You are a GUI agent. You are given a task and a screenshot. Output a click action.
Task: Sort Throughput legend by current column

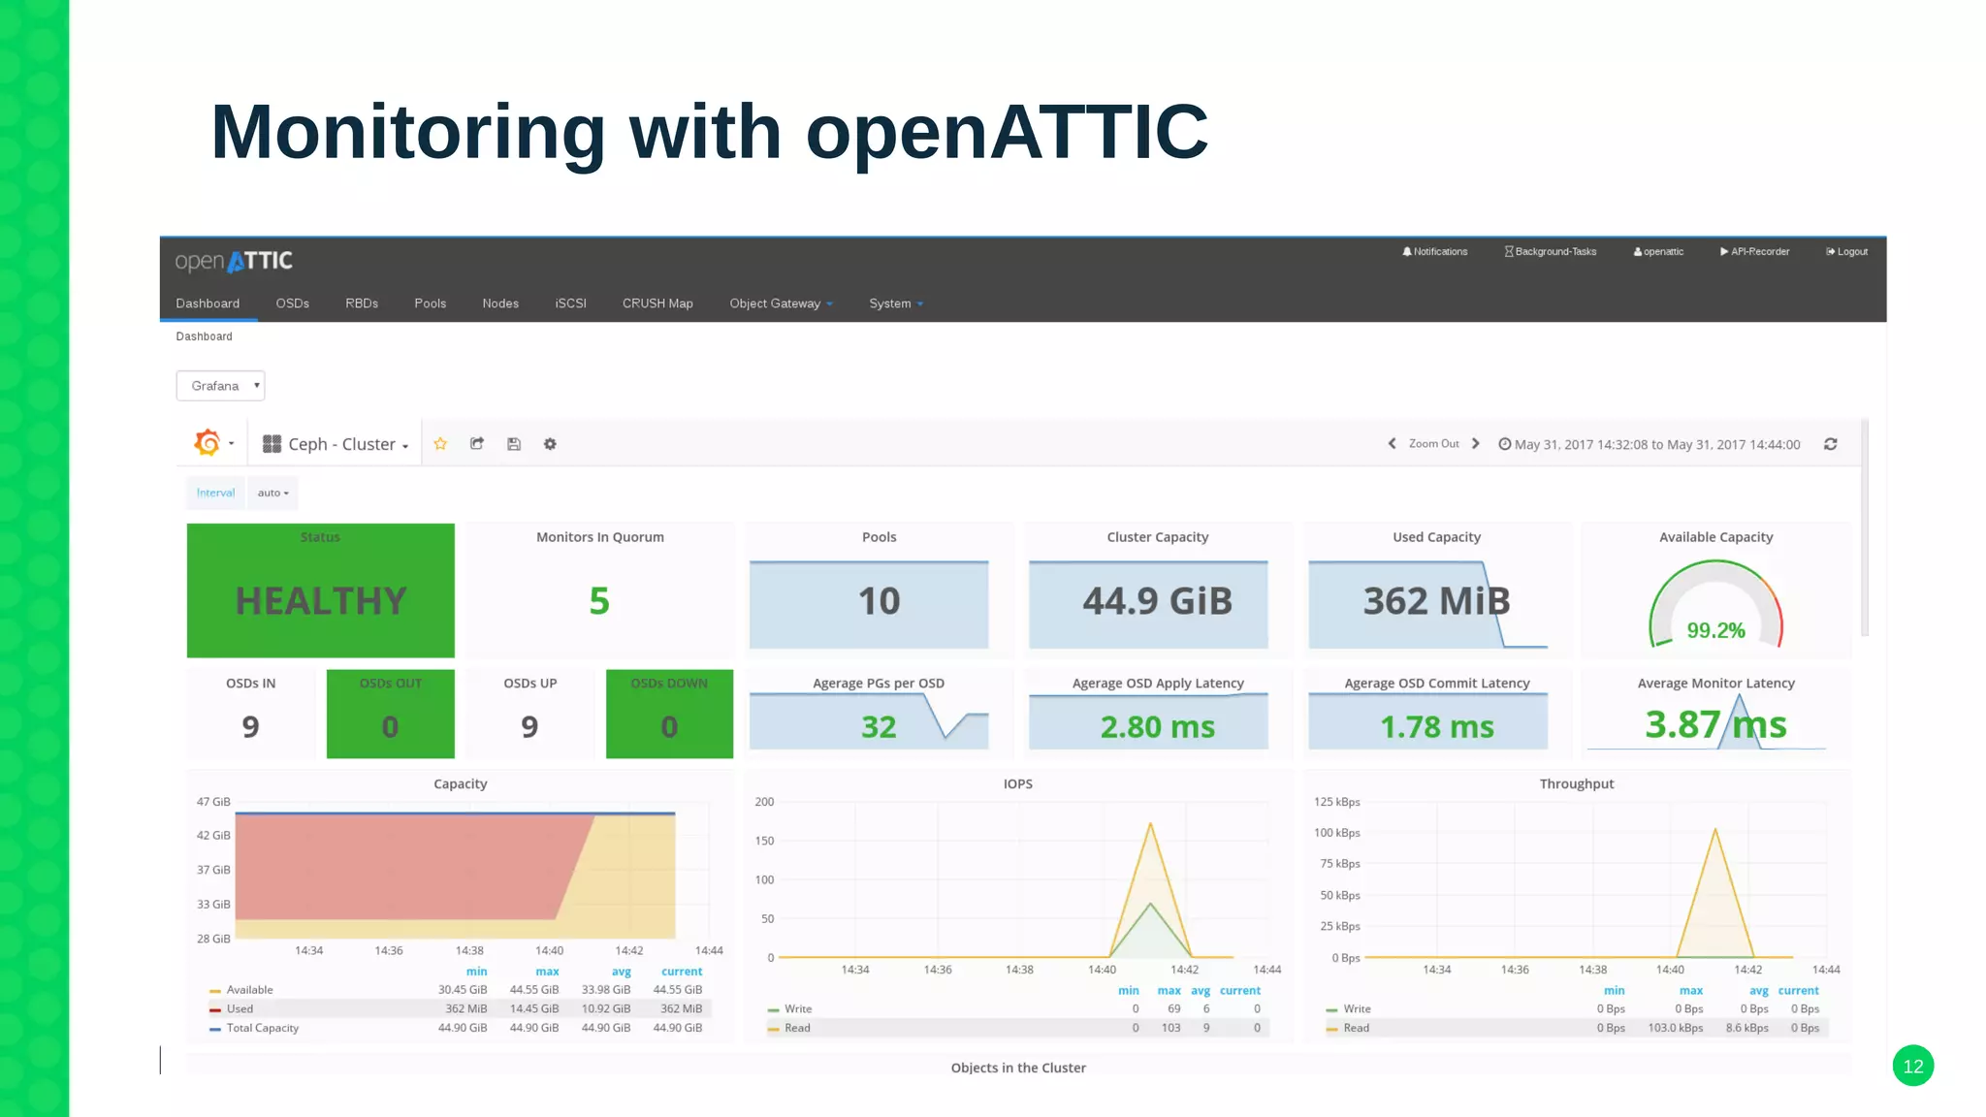[x=1799, y=991]
